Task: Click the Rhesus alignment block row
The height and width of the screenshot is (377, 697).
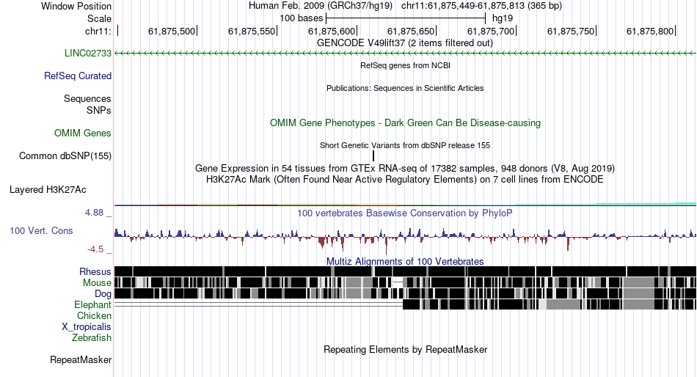Action: 405,271
